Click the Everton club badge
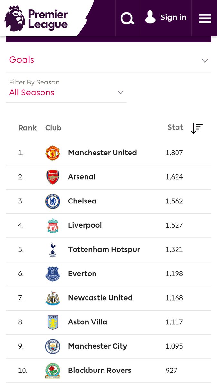The width and height of the screenshot is (217, 387). tap(53, 274)
